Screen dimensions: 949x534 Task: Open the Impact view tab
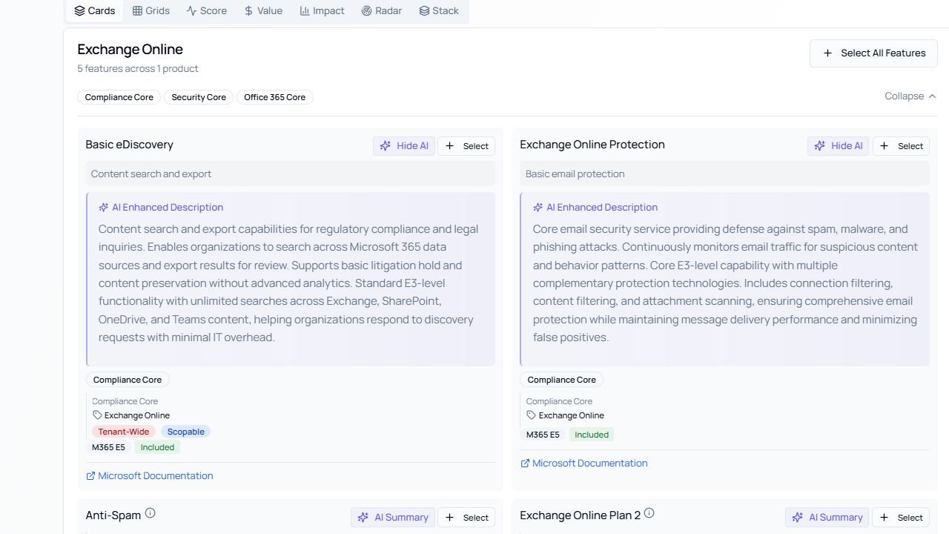[x=322, y=10]
